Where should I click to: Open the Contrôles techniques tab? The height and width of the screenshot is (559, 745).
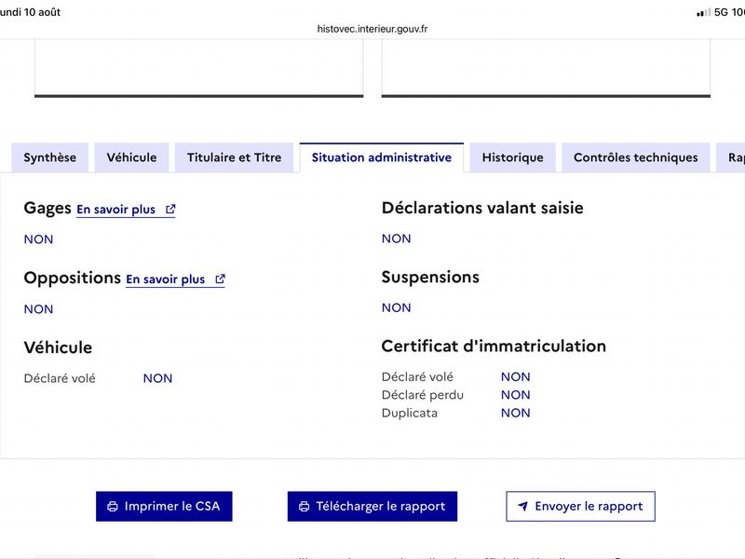tap(636, 157)
